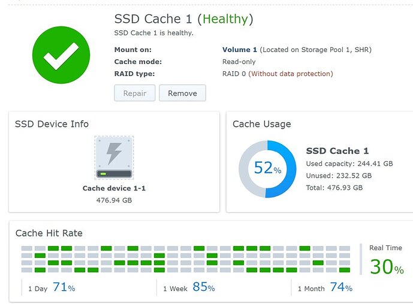This screenshot has width=413, height=304.
Task: Click the SSD Cache 1 (Healthy) title
Action: pyautogui.click(x=183, y=19)
